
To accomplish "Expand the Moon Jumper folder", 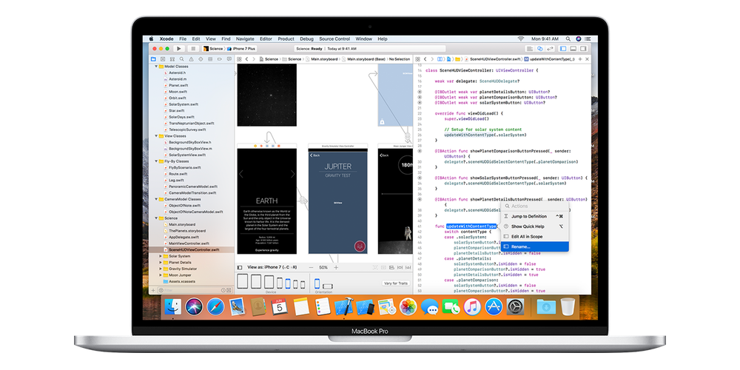I will (x=161, y=275).
